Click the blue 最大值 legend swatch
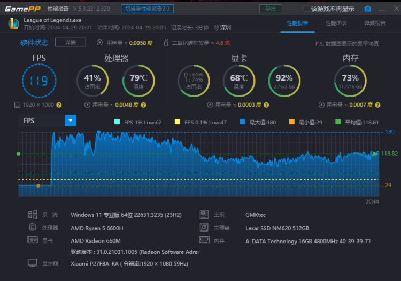This screenshot has height=281, width=401. (x=242, y=122)
